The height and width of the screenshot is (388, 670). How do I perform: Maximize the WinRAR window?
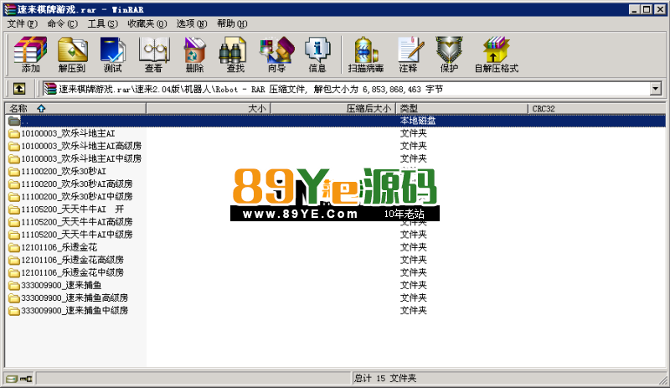pyautogui.click(x=647, y=9)
